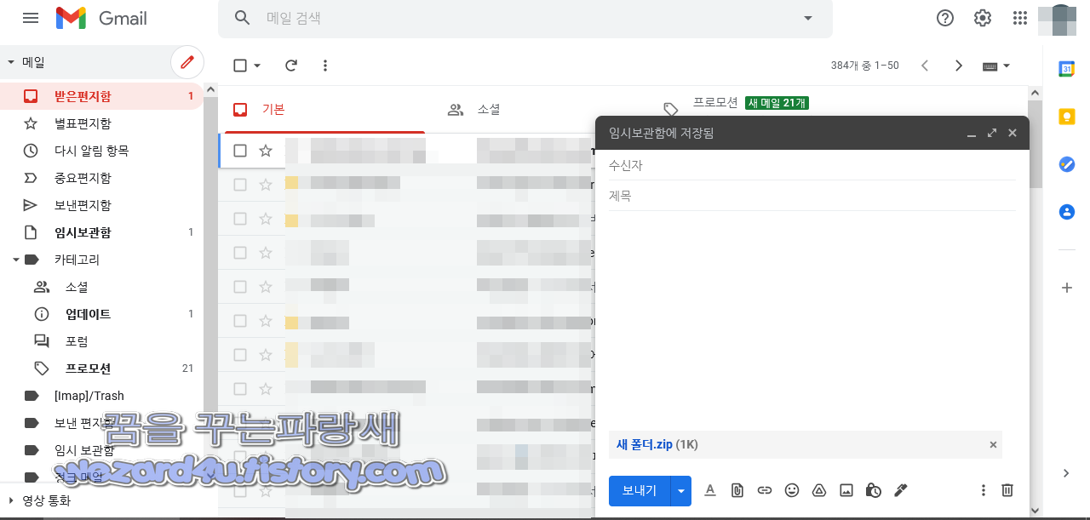
Task: Open text formatting options in compose
Action: pos(709,490)
